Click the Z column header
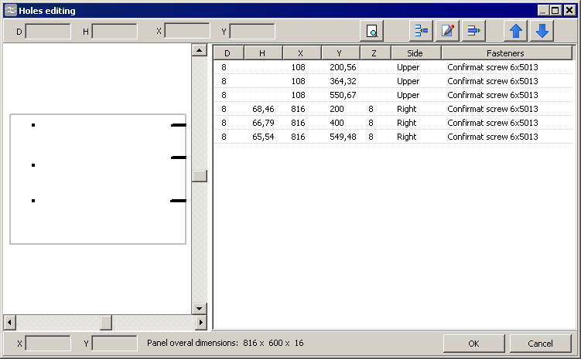581x359 pixels. click(x=375, y=52)
